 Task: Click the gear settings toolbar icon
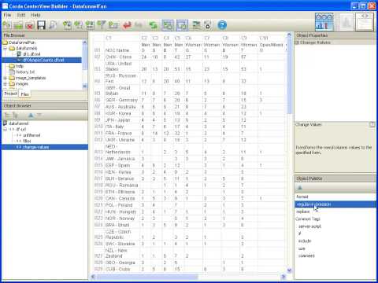click(208, 25)
